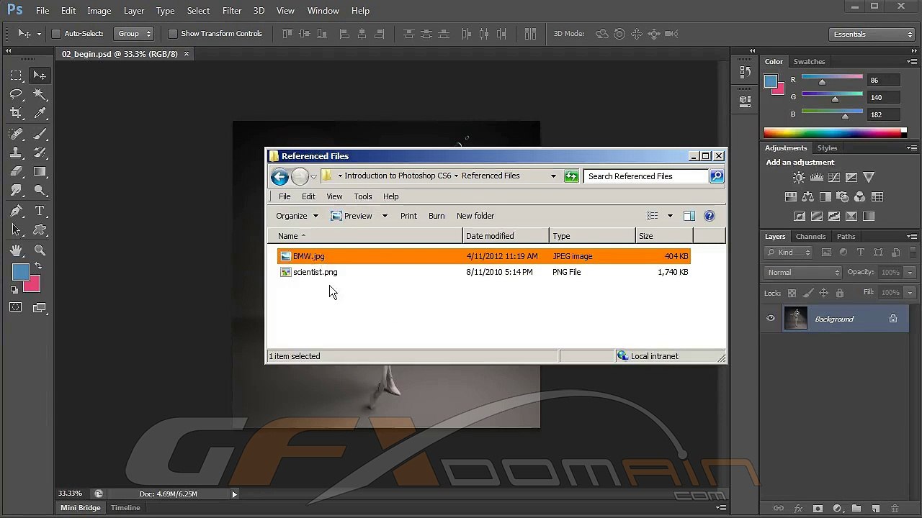The height and width of the screenshot is (518, 922).
Task: Select the Crop tool
Action: coord(16,113)
